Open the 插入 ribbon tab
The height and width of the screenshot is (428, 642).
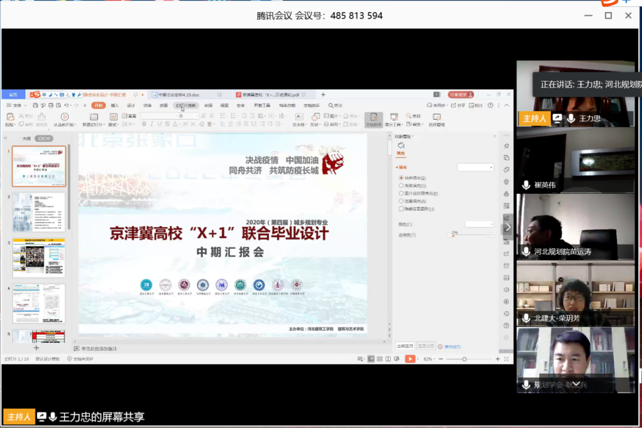click(x=115, y=106)
